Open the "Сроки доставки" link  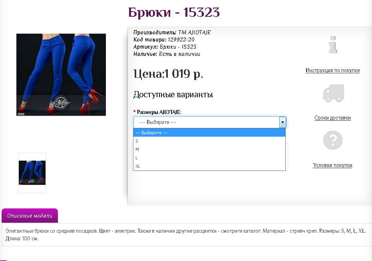point(333,118)
